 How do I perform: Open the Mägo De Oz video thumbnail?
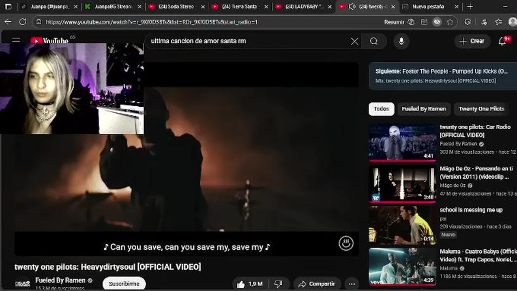[x=402, y=183]
